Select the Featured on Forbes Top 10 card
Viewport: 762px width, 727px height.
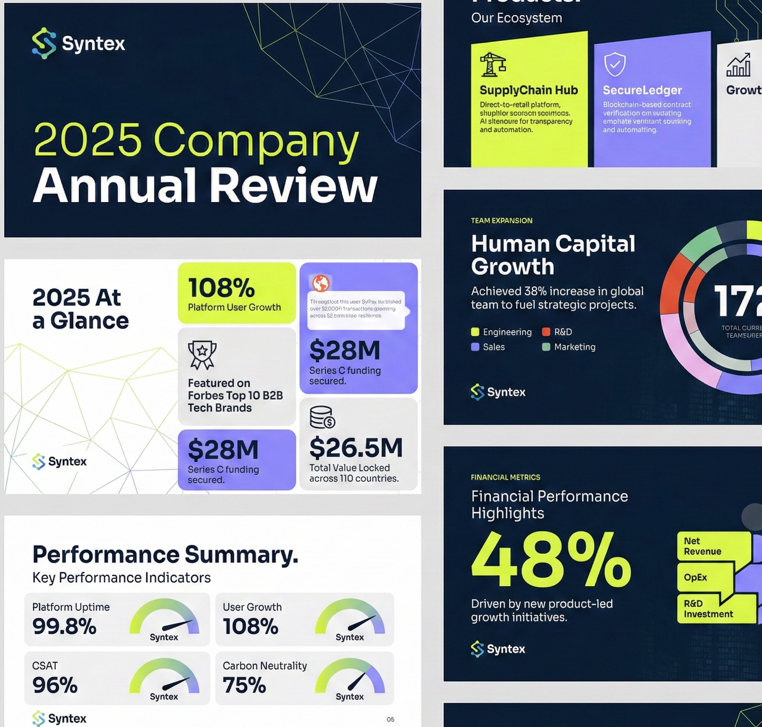click(x=237, y=377)
